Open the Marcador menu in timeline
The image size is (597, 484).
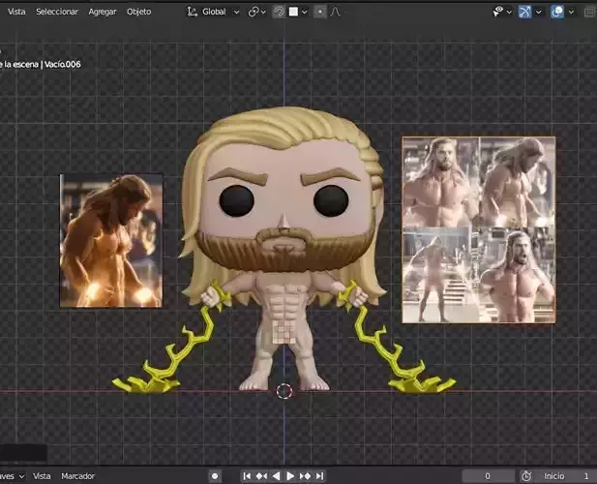click(77, 476)
